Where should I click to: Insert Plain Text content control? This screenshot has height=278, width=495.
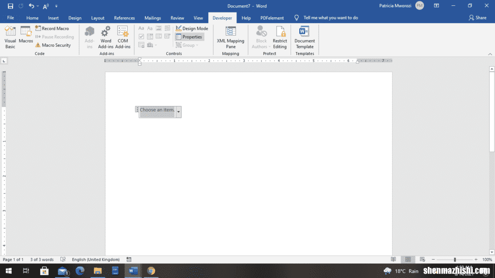(150, 28)
